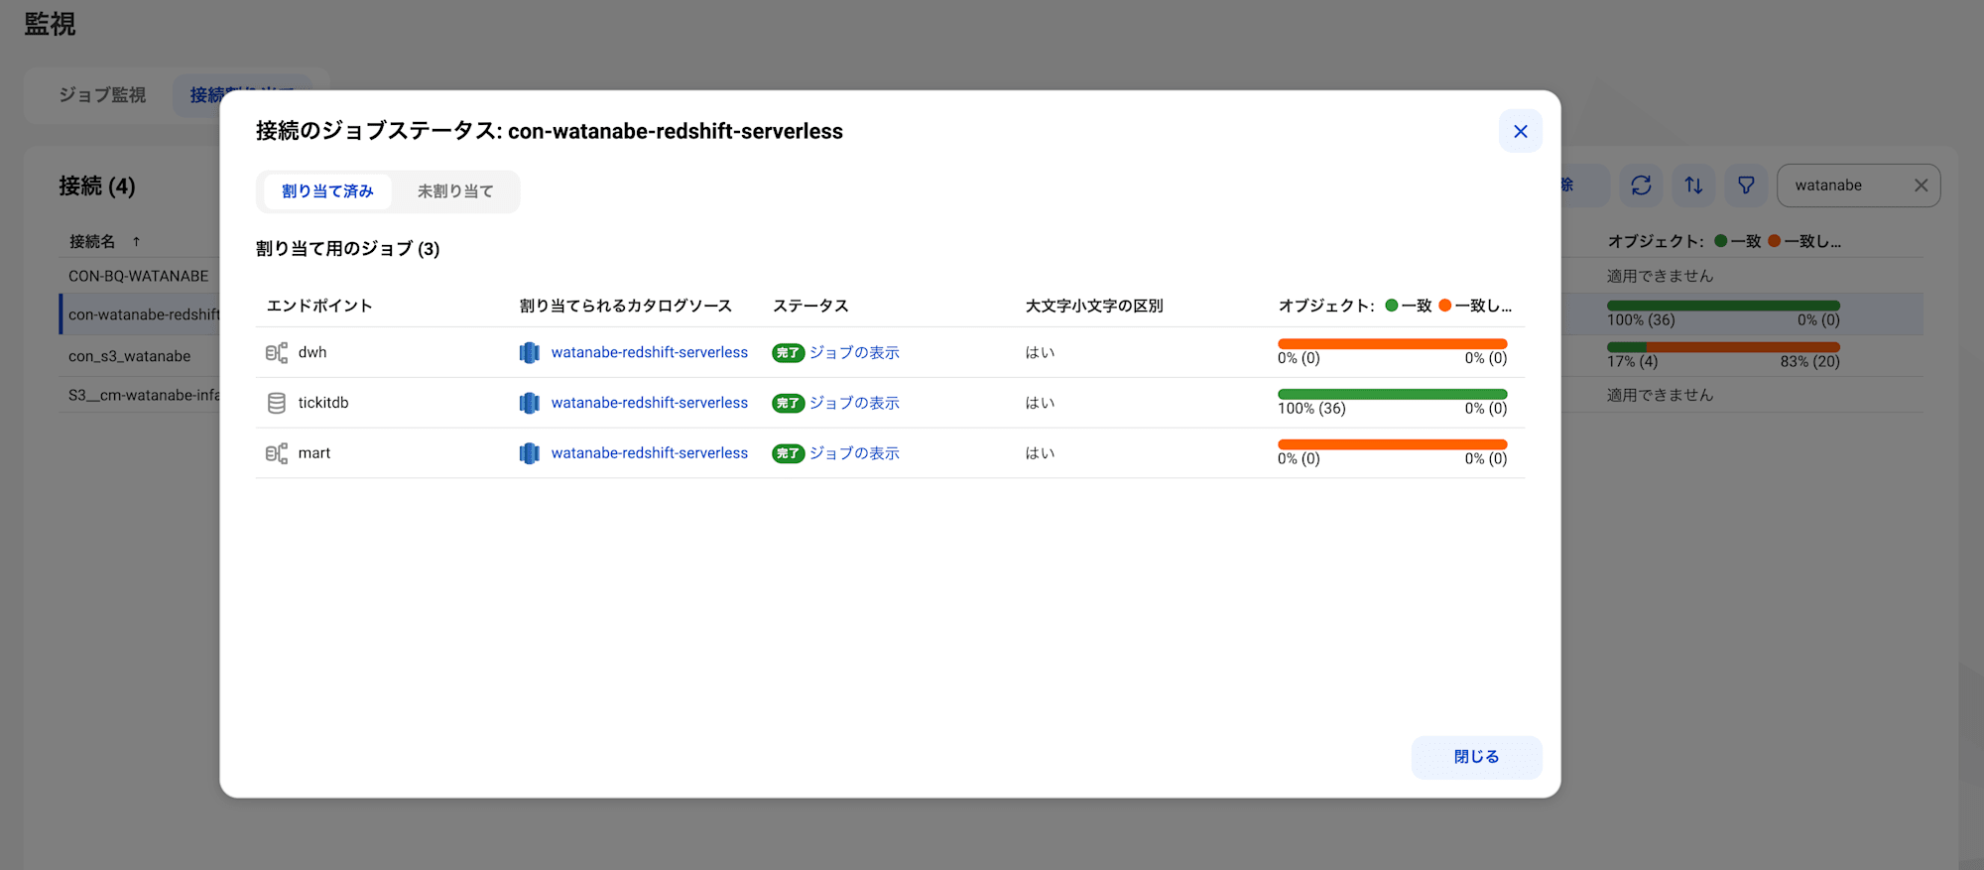The image size is (1984, 870).
Task: Open watanabe-redshift-serverless link in mart row
Action: click(650, 453)
